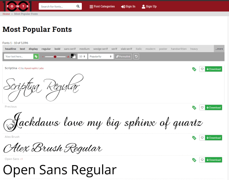Screen dimensions: 229x180
Task: Click the font size slider handle
Action: click(x=55, y=57)
